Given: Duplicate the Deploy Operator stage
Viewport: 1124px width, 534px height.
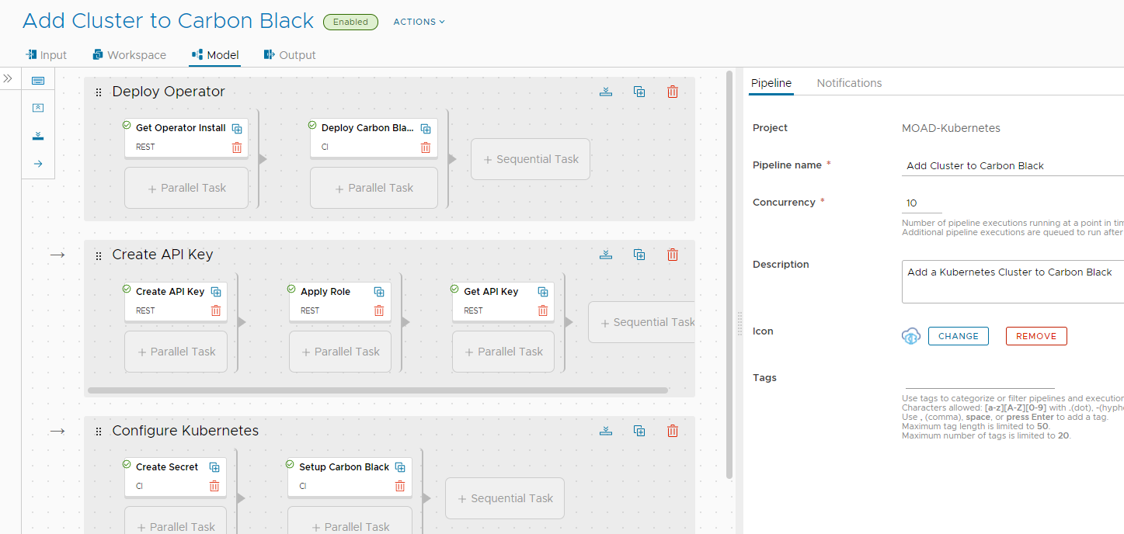Looking at the screenshot, I should (639, 92).
